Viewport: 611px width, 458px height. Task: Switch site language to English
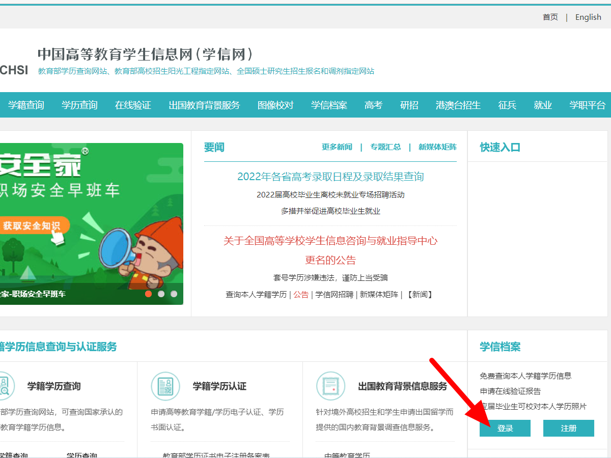pyautogui.click(x=588, y=17)
